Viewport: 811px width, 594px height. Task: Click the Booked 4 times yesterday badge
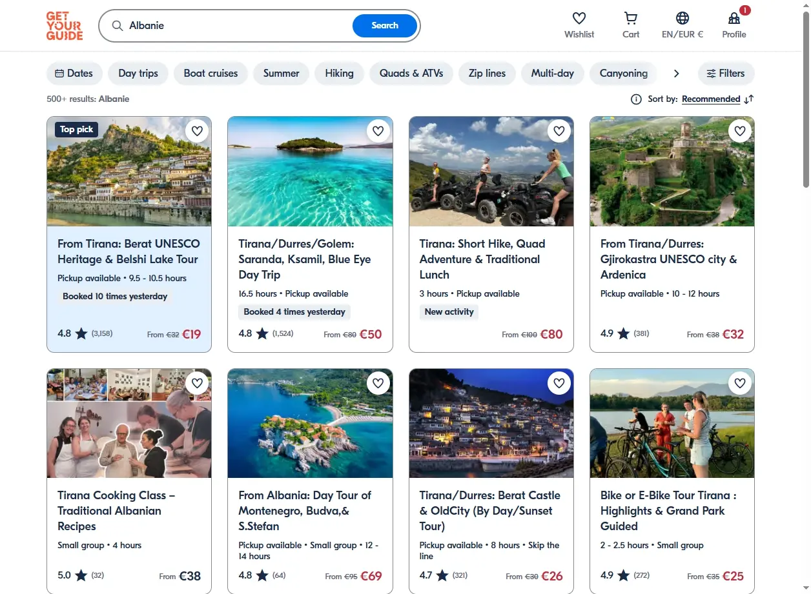(x=294, y=312)
